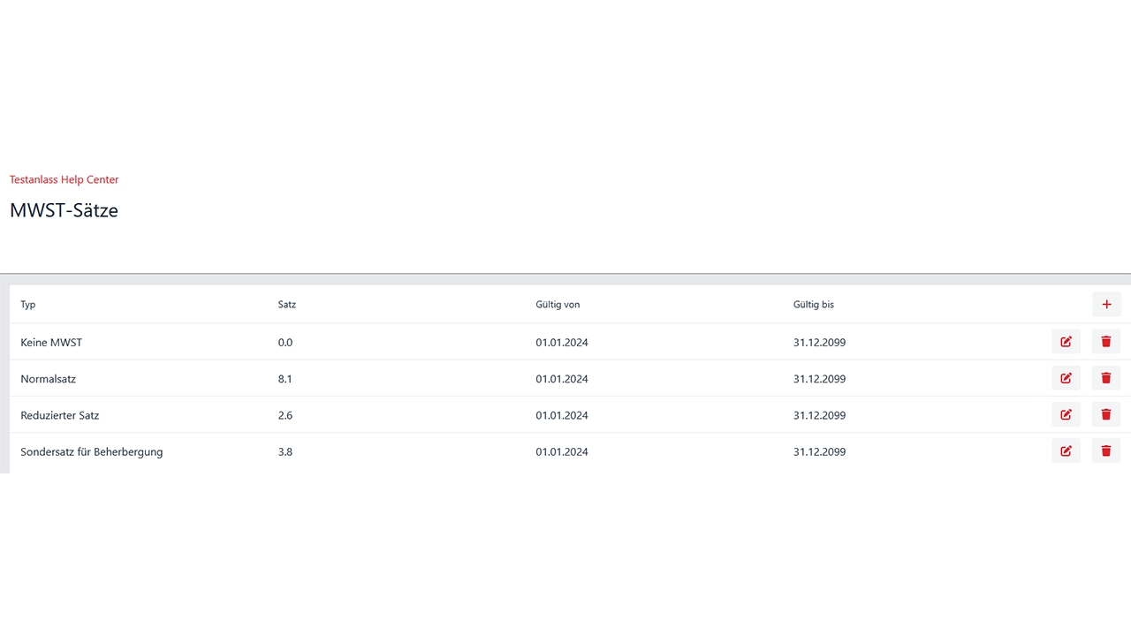The height and width of the screenshot is (636, 1131).
Task: Open the Testanlass Help Center link
Action: click(64, 179)
